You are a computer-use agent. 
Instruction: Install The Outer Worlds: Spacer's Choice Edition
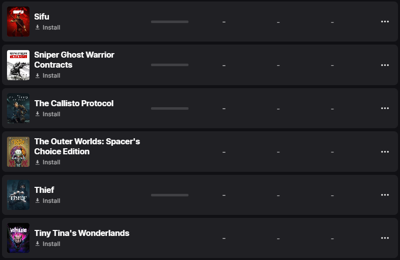[47, 162]
